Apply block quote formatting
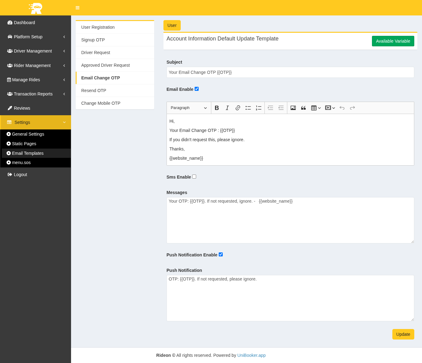This screenshot has width=422, height=363. [x=303, y=108]
